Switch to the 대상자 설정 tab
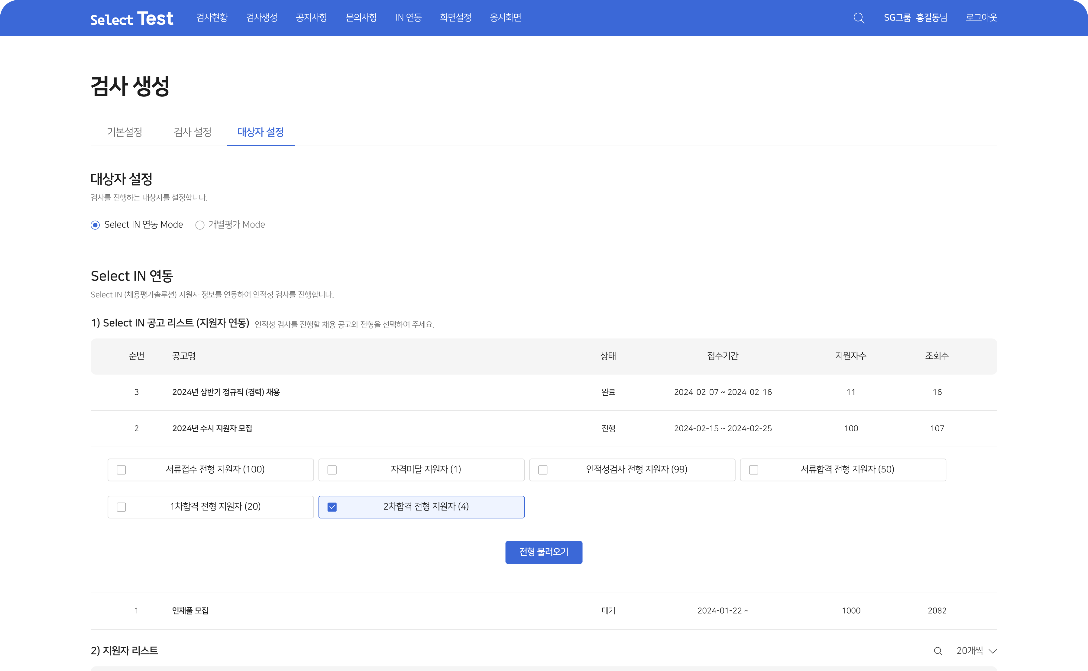The image size is (1088, 671). click(261, 132)
